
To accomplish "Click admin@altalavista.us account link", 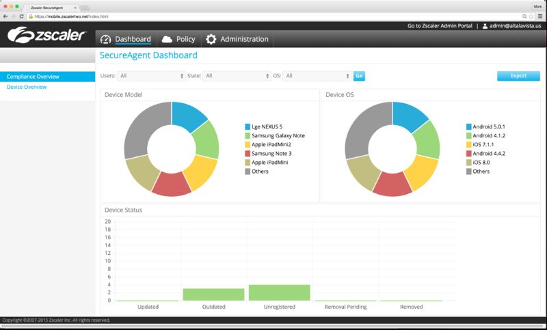I will 515,26.
